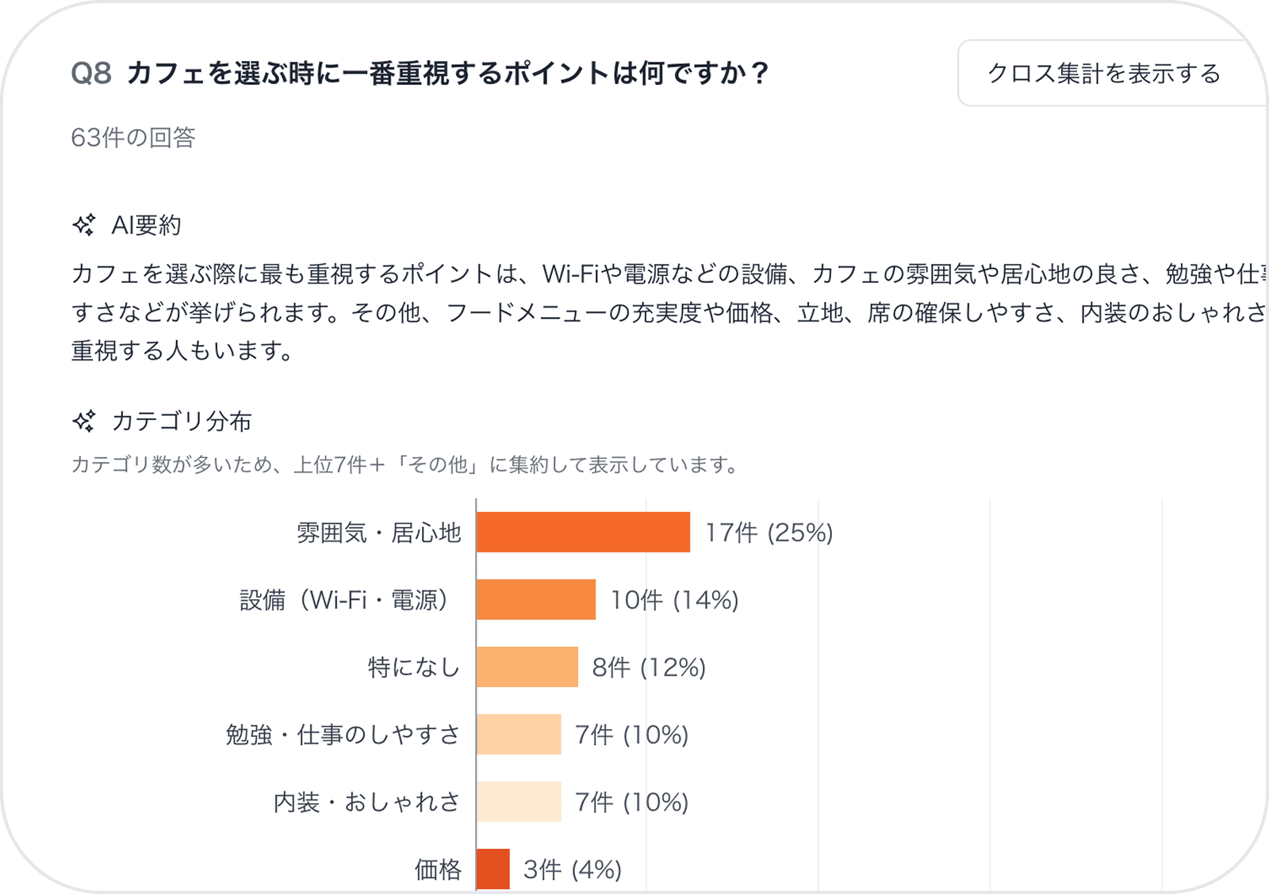The image size is (1269, 894).
Task: Open the cross-tabulation view for Q8
Action: click(1102, 74)
